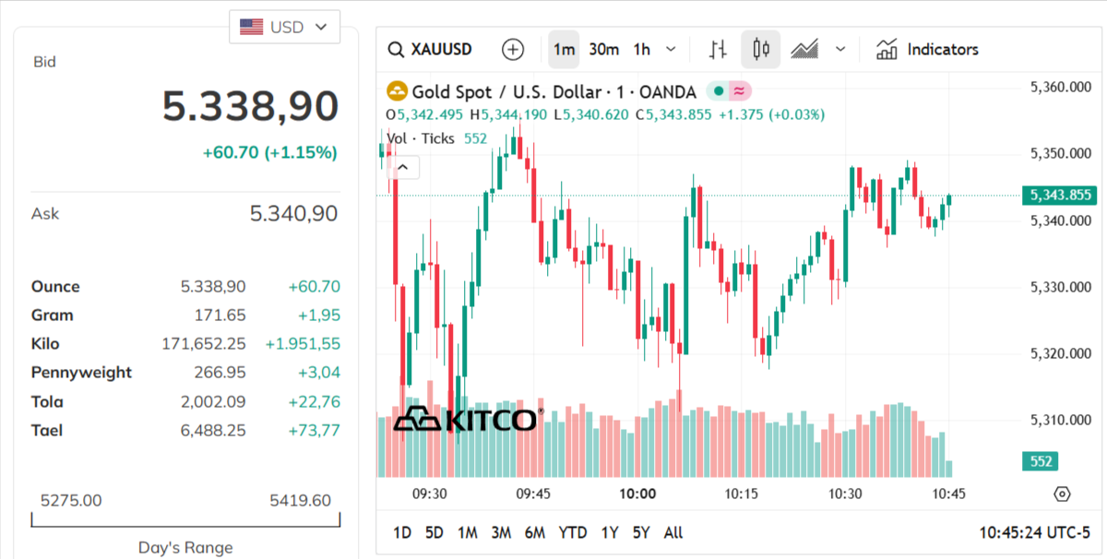Click the compare/add symbol plus icon

(x=513, y=49)
